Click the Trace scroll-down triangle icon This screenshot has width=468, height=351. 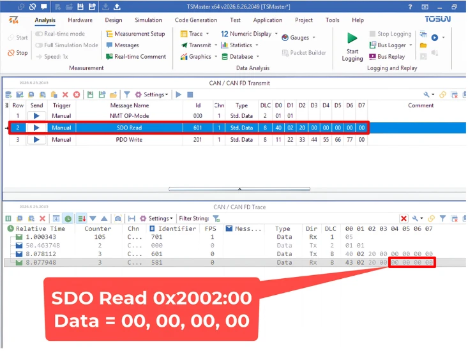tap(93, 218)
